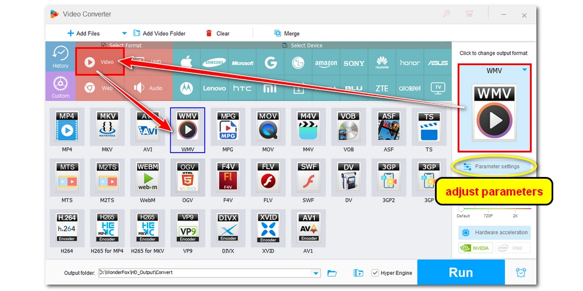This screenshot has height=291, width=583.
Task: Select the Samsung device tab
Action: click(214, 63)
